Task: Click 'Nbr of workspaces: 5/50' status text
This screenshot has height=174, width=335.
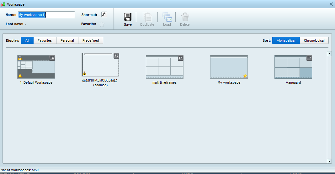Action: [x=20, y=170]
